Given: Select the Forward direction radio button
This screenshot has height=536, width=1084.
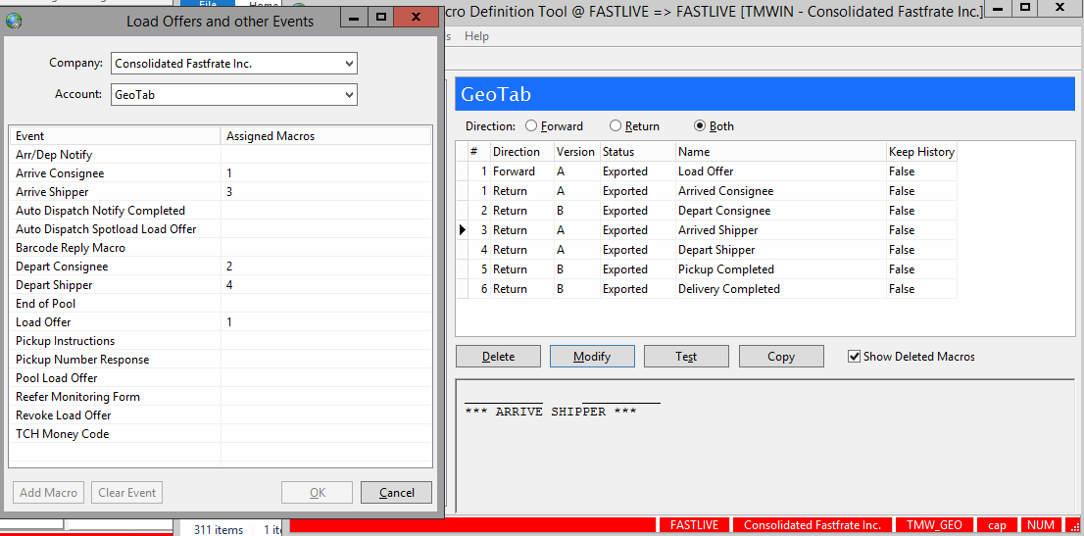Looking at the screenshot, I should coord(531,126).
